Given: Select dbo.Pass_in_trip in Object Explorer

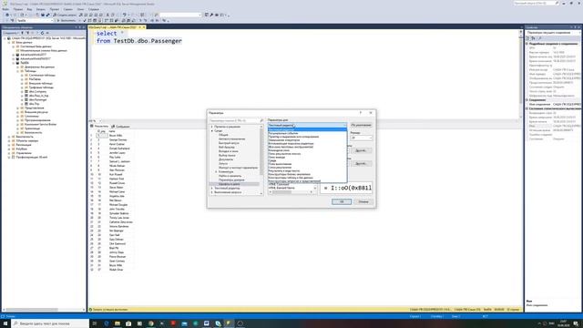Looking at the screenshot, I should click(x=38, y=96).
